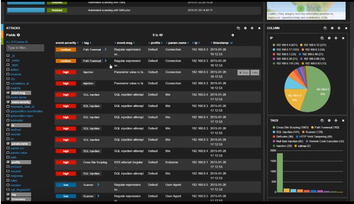
Task: Tick the country field checkbox
Action: pos(8,88)
